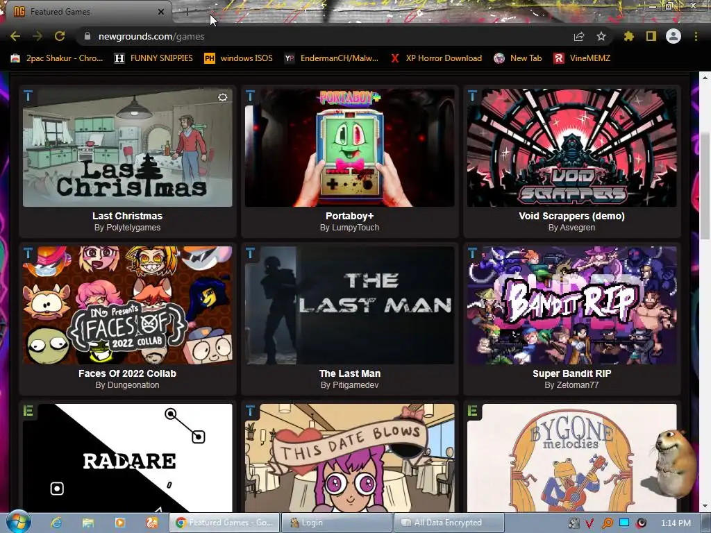
Task: Open the 2pac Shakur bookmark
Action: pyautogui.click(x=57, y=58)
